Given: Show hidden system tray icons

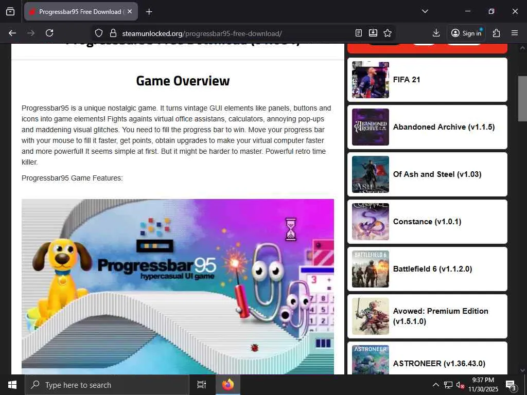Looking at the screenshot, I should (x=435, y=385).
